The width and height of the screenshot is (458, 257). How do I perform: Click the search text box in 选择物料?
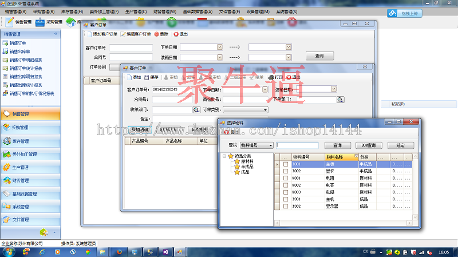click(297, 145)
